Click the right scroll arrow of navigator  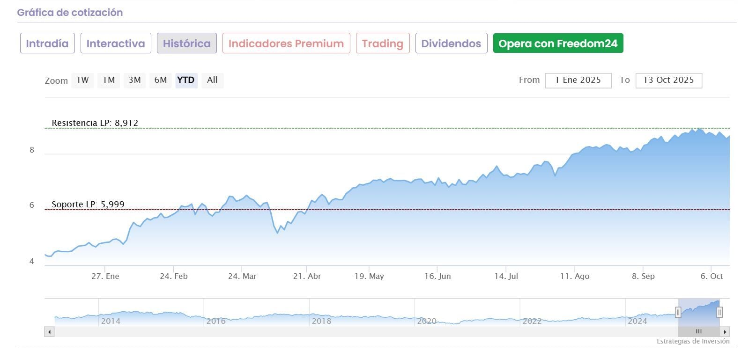(725, 332)
